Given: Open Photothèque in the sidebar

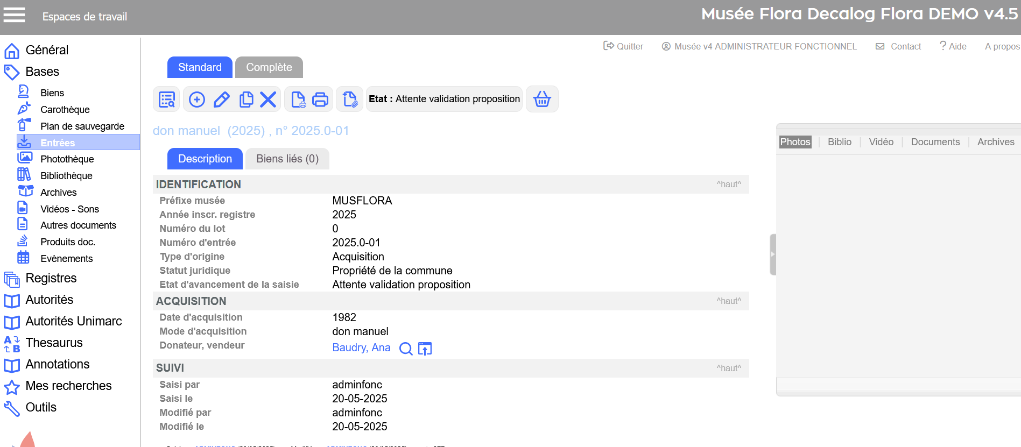Looking at the screenshot, I should [67, 159].
